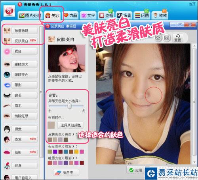Click the 假发 wig button
The image size is (198, 180).
(25, 129)
